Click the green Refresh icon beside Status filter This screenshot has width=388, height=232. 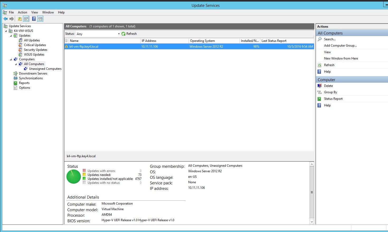click(123, 34)
